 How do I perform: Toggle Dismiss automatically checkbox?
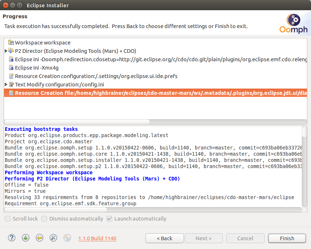44,219
